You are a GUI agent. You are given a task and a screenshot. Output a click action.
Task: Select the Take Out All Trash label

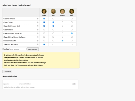pyautogui.click(x=10, y=44)
